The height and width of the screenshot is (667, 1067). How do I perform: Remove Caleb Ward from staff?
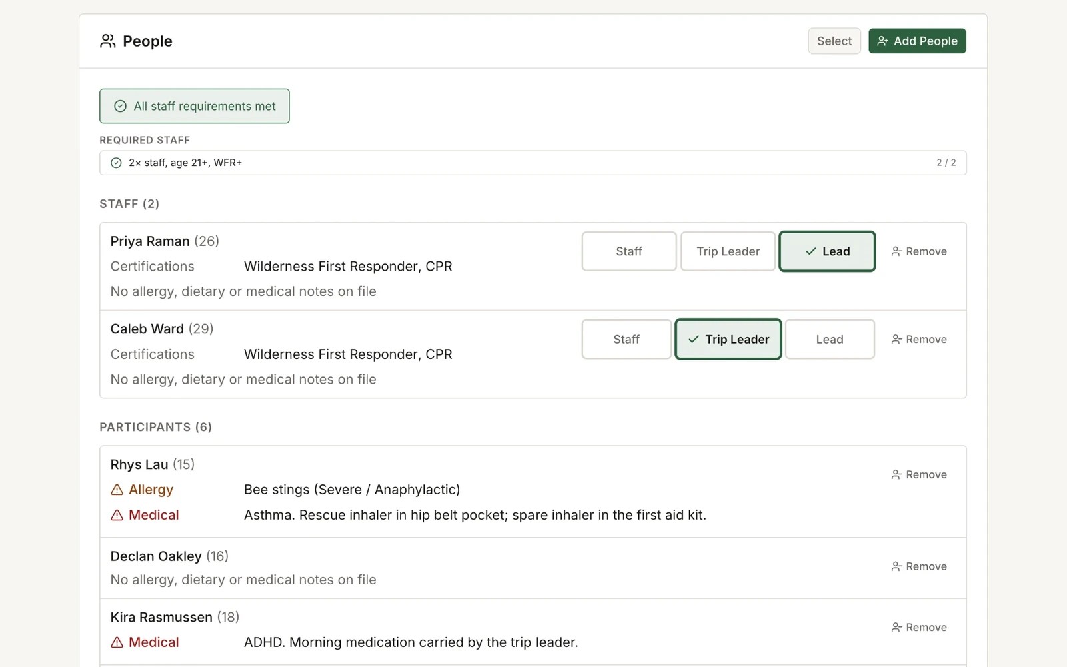[x=919, y=340]
